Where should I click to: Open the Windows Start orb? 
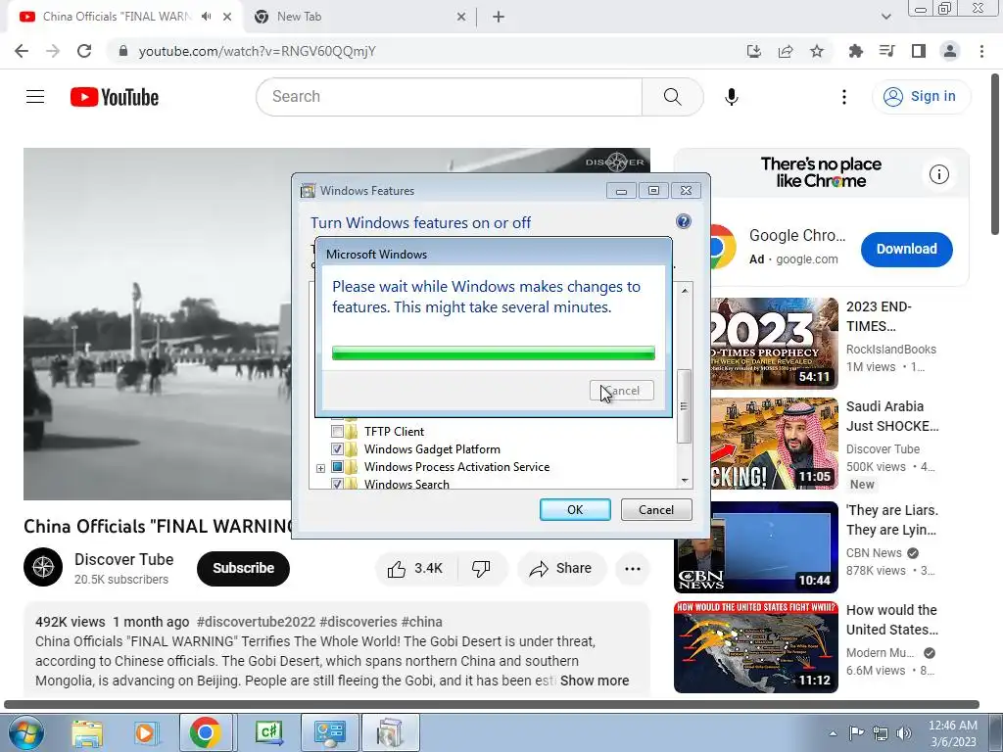tap(24, 732)
